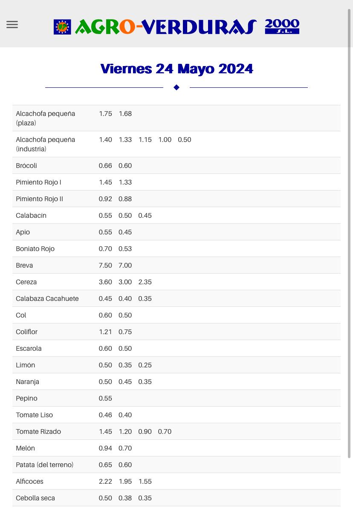The image size is (353, 508).
Task: Select the Cereza row label
Action: [26, 282]
